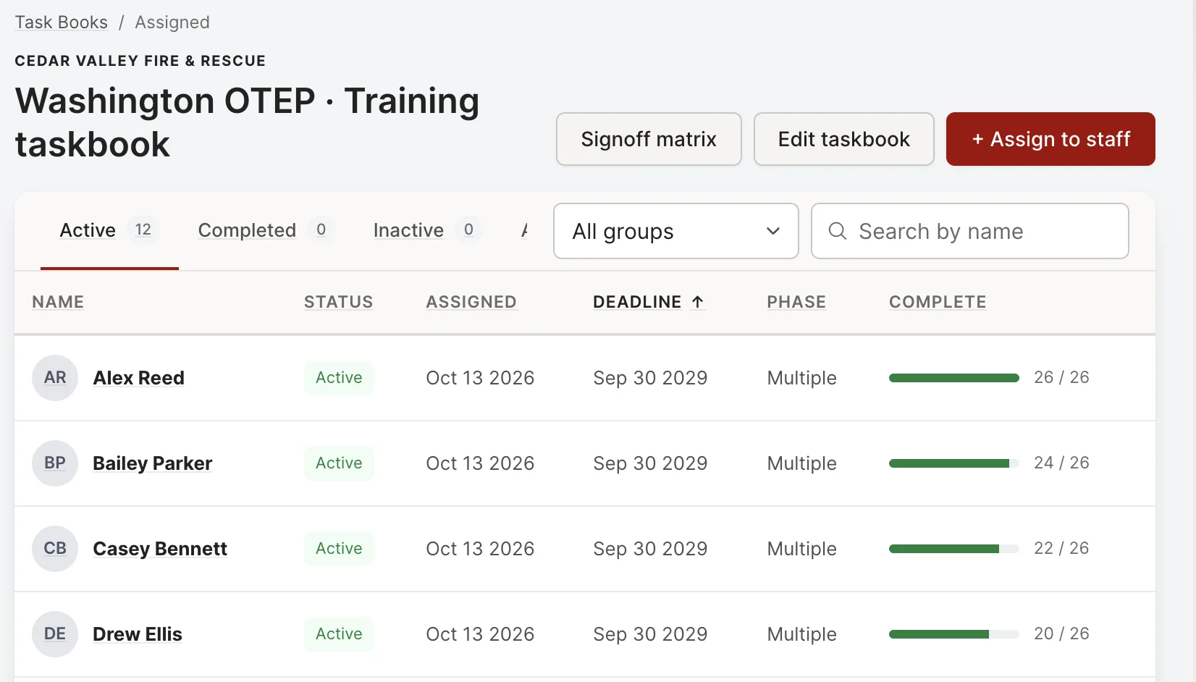This screenshot has height=682, width=1196.
Task: Click Sep 30 2029 deadline in Bailey Parker's row
Action: click(x=650, y=463)
